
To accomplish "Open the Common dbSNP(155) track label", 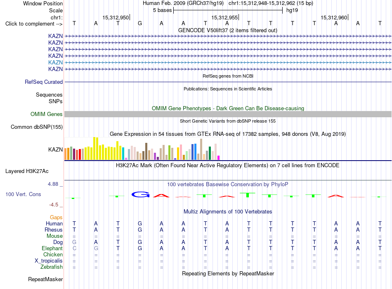I will 37,127.
